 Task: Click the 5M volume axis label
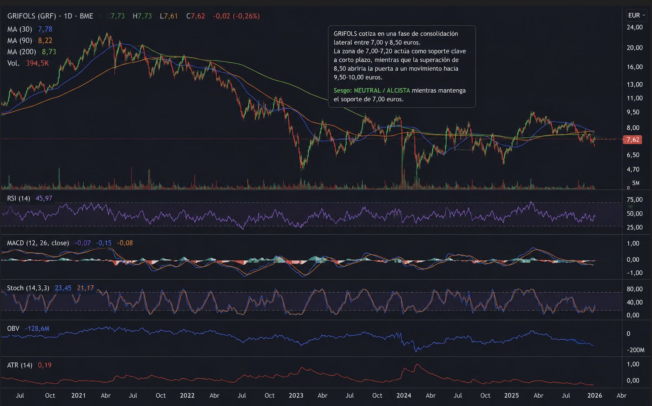tap(635, 183)
